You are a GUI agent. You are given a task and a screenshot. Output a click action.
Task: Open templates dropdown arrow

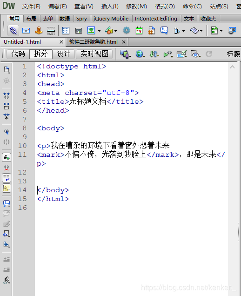pyautogui.click(x=221, y=31)
